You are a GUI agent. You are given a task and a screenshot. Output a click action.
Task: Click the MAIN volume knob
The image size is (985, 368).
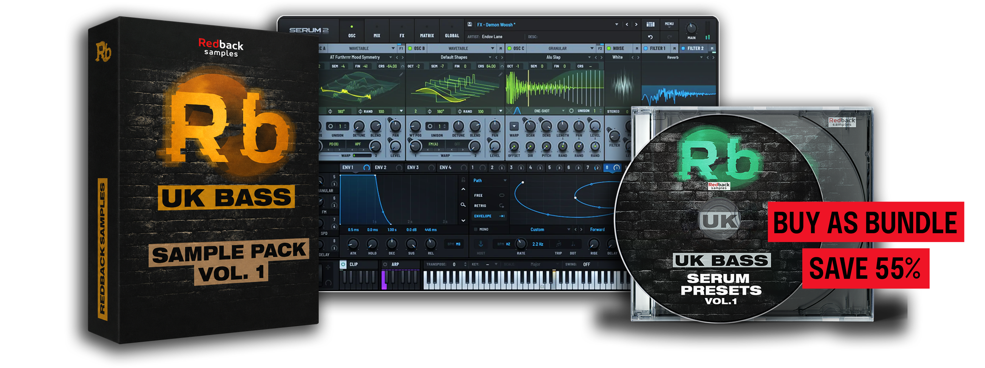pyautogui.click(x=691, y=28)
